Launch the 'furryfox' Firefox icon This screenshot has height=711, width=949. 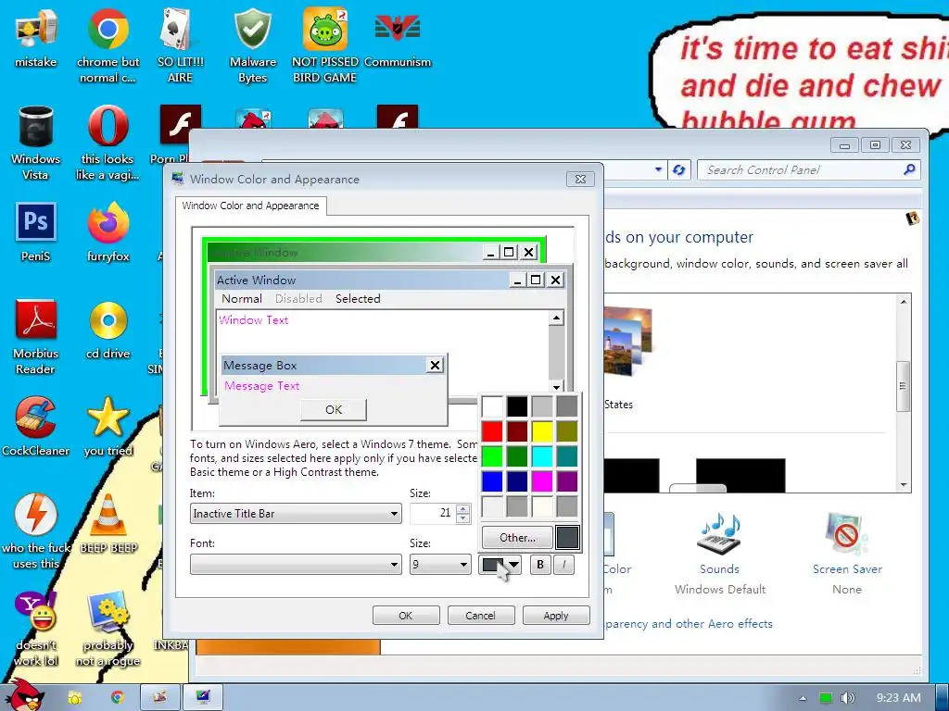[x=108, y=232]
